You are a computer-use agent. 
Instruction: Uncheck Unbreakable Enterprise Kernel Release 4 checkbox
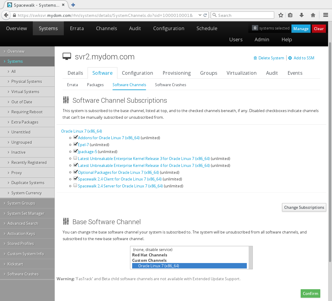click(75, 165)
